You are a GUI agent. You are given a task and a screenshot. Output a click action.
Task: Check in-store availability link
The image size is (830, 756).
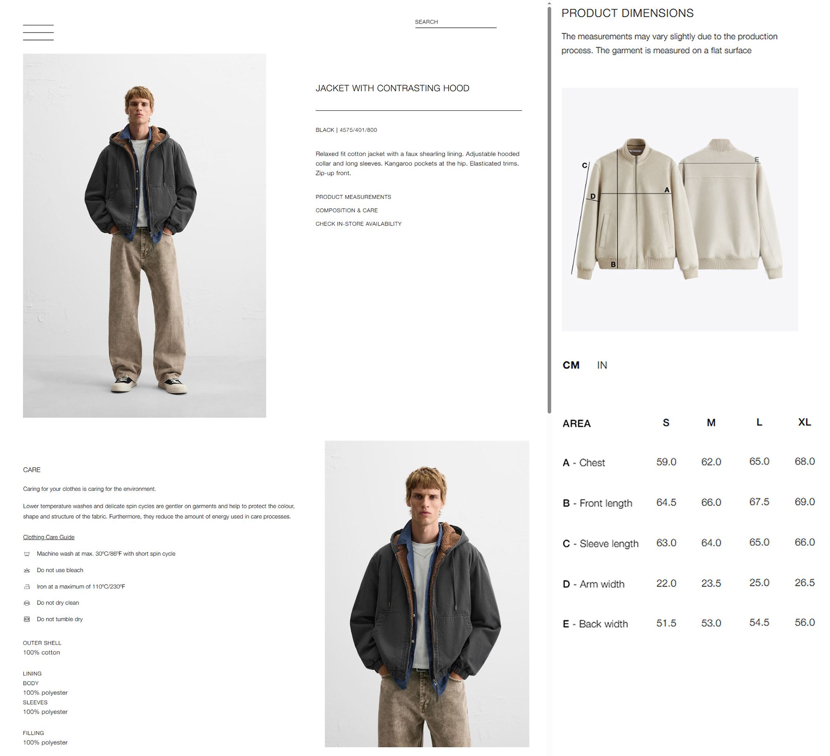(359, 224)
